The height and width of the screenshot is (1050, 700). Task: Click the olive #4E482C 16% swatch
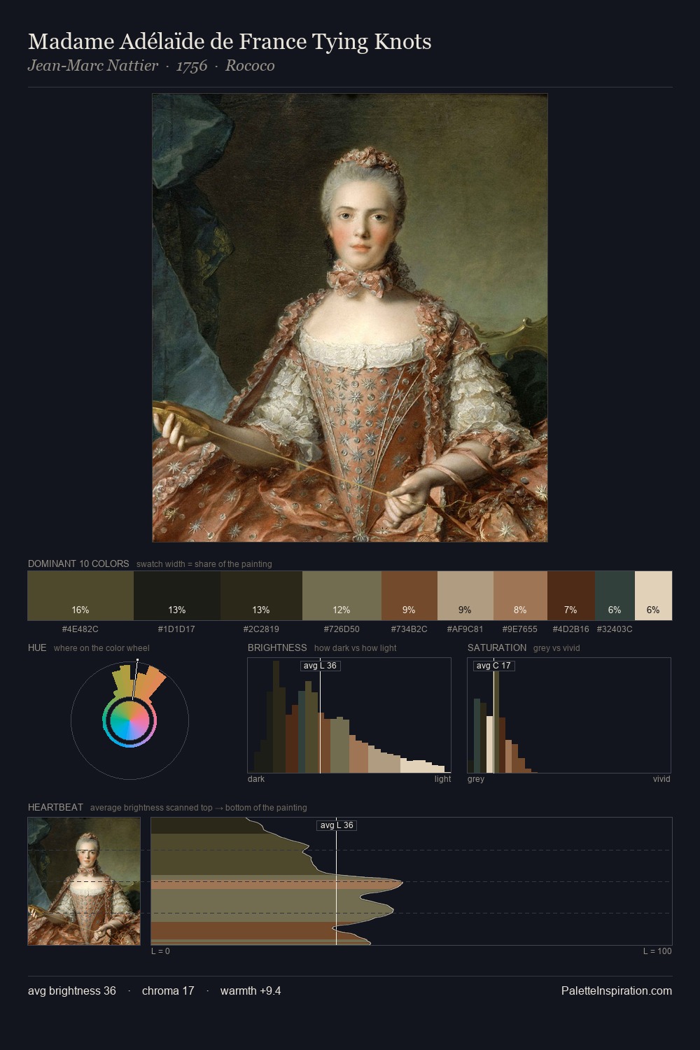pyautogui.click(x=80, y=596)
